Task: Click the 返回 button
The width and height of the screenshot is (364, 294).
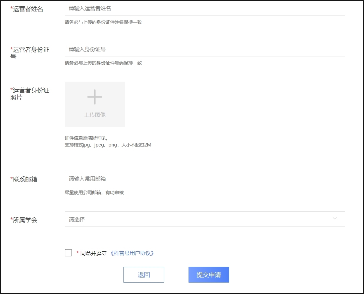Action: click(x=144, y=275)
